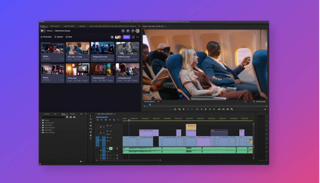Toggle Video 2 track output eye

[111, 131]
